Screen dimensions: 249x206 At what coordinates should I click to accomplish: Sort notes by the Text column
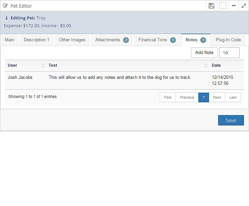pyautogui.click(x=206, y=65)
